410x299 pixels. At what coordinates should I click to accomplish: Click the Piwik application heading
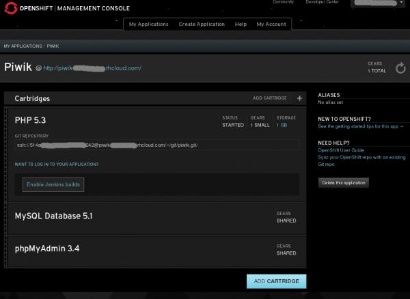(x=18, y=67)
